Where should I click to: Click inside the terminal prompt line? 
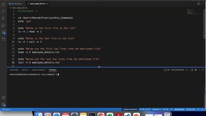pyautogui.click(x=34, y=74)
